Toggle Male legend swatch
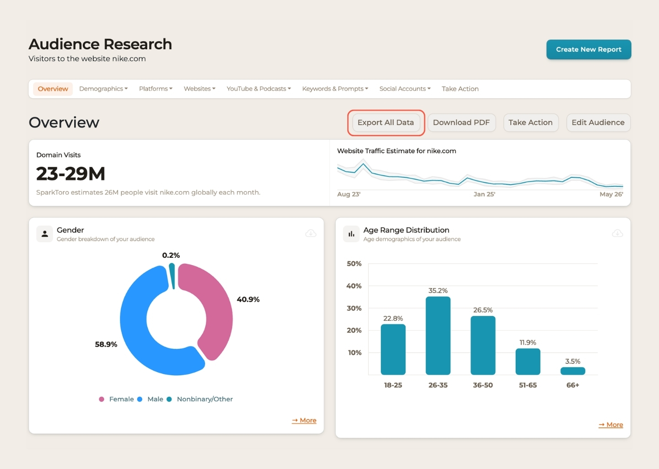This screenshot has height=469, width=659. pos(140,399)
